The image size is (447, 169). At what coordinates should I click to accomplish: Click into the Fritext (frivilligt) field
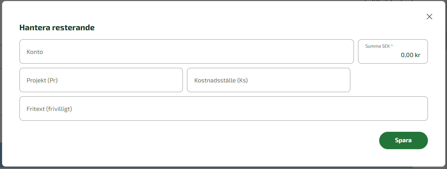click(223, 108)
